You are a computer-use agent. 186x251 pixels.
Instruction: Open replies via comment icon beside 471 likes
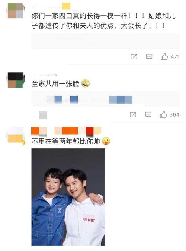(149, 56)
